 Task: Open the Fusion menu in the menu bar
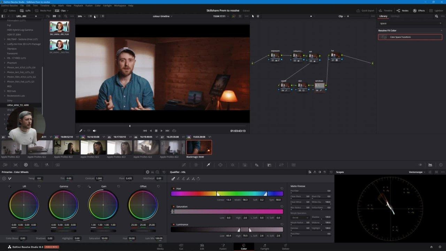pos(89,6)
